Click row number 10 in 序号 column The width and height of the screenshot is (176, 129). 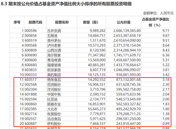(x=22, y=75)
